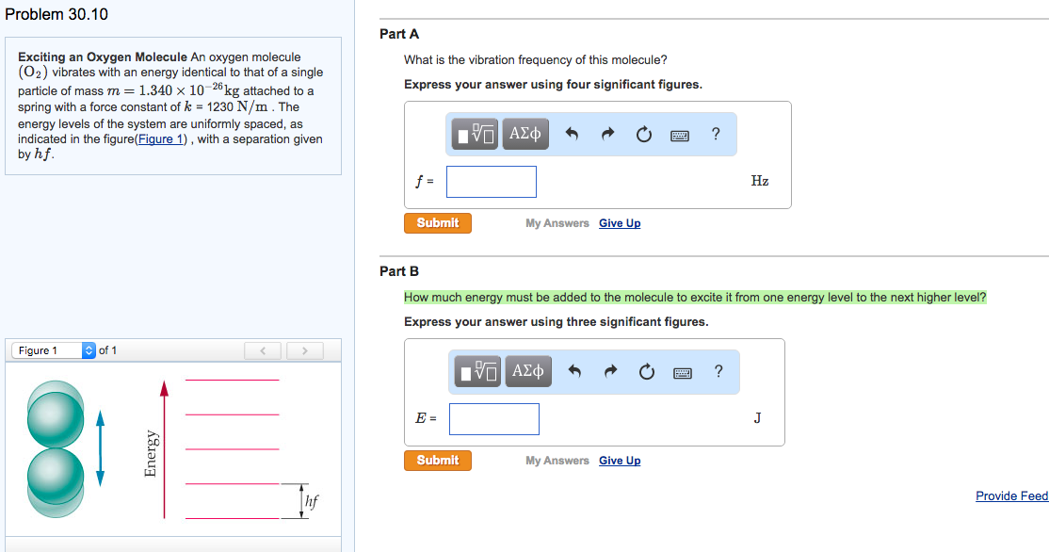Screen dimensions: 1049x552
Task: Reset the Part A answer field
Action: 644,134
